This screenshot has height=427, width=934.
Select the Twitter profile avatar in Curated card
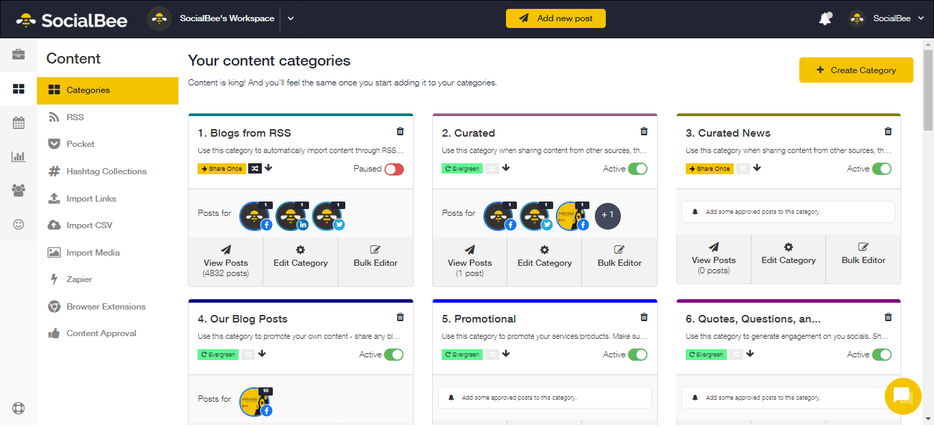(x=535, y=215)
